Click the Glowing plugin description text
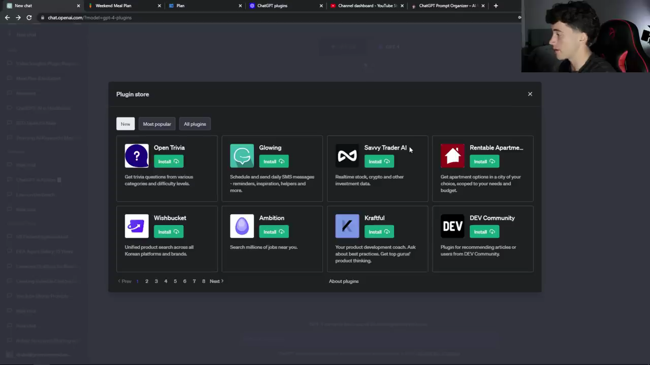 click(x=272, y=184)
